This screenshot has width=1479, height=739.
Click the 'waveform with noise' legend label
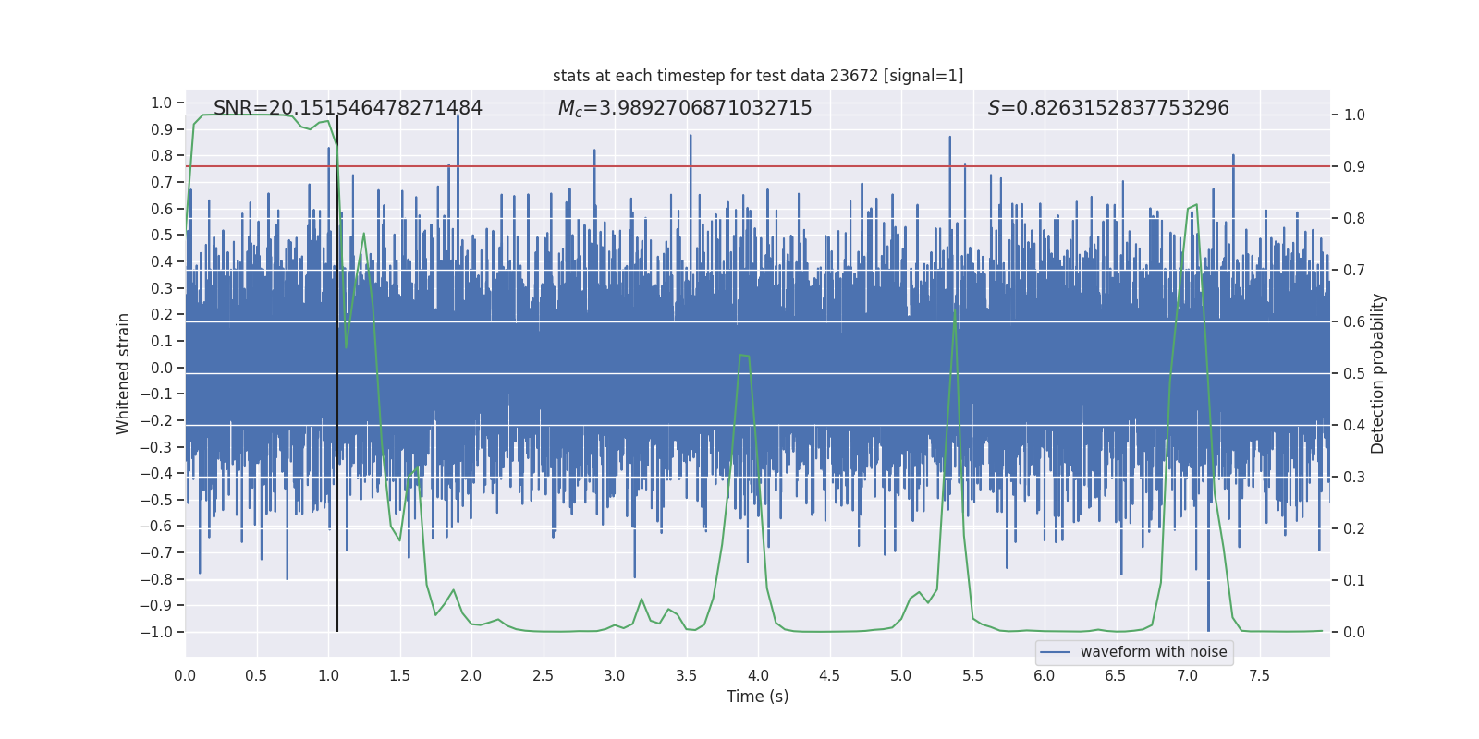click(x=1154, y=652)
